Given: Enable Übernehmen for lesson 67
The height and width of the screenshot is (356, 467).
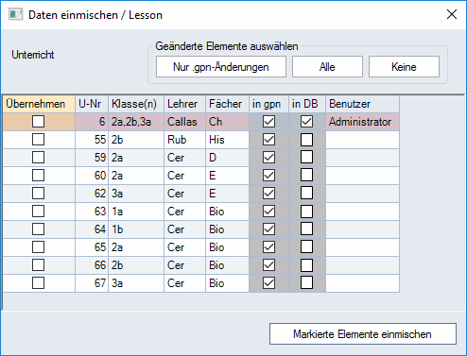Looking at the screenshot, I should click(38, 283).
